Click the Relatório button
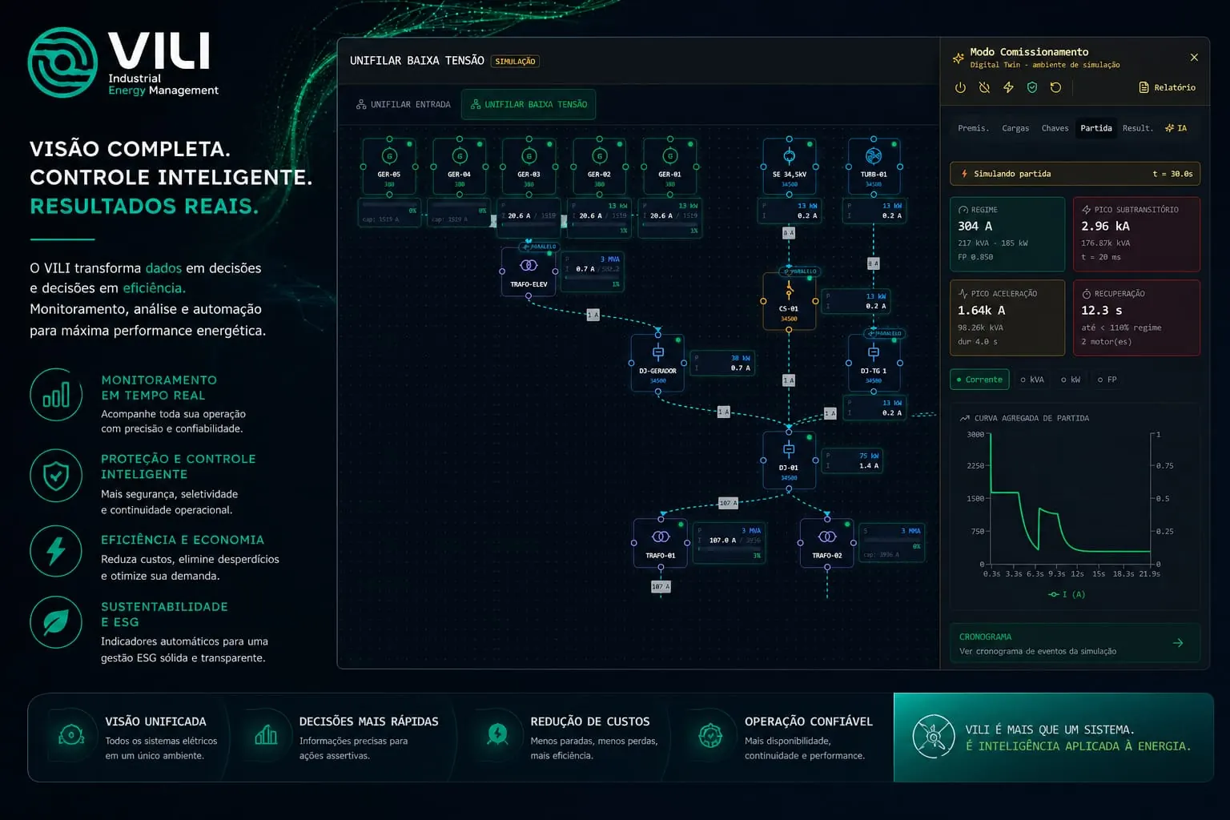This screenshot has height=820, width=1230. (1168, 87)
